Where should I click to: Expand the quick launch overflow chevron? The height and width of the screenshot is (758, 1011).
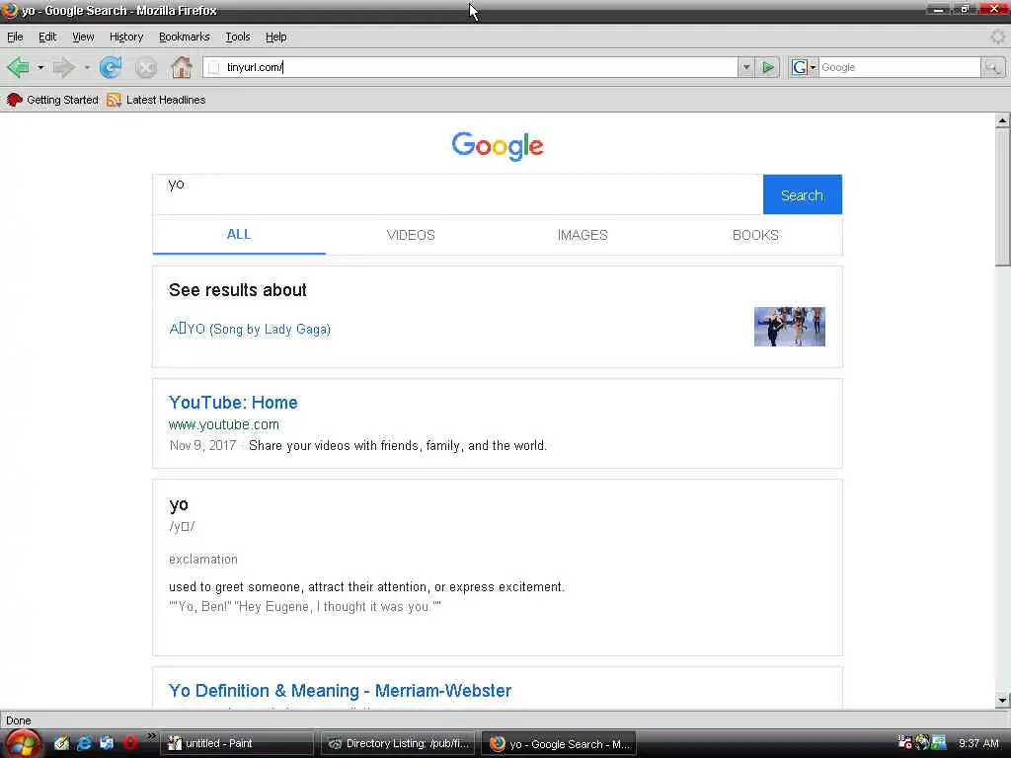pos(151,736)
